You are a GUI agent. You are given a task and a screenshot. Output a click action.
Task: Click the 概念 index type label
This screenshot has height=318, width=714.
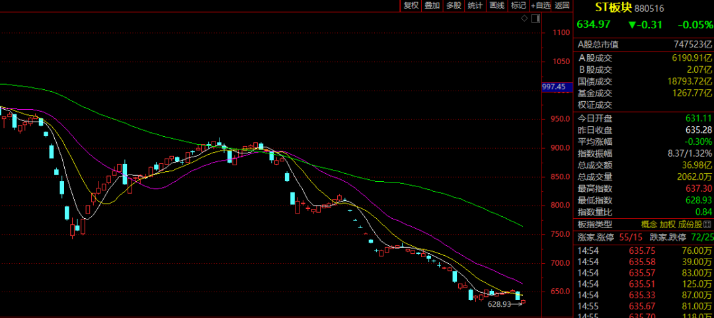point(649,225)
